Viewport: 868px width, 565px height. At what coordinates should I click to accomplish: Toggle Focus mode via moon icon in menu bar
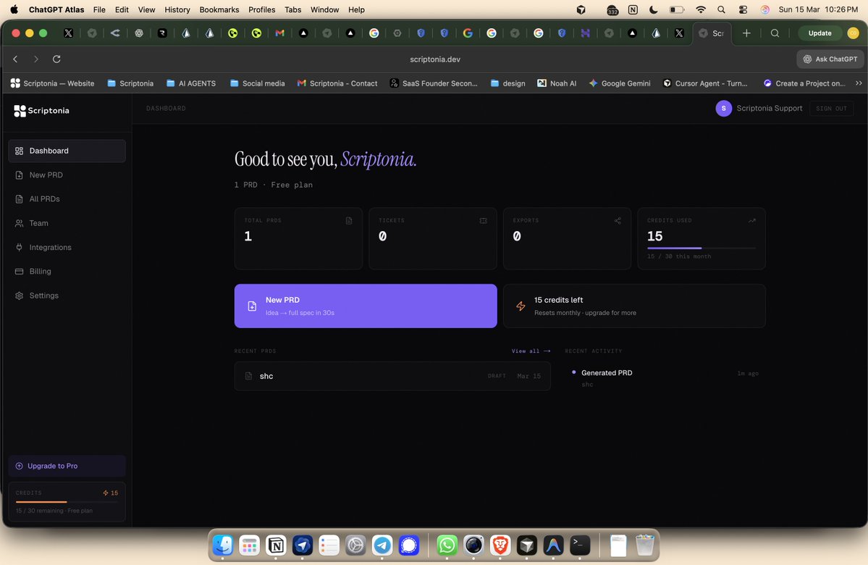pyautogui.click(x=653, y=9)
